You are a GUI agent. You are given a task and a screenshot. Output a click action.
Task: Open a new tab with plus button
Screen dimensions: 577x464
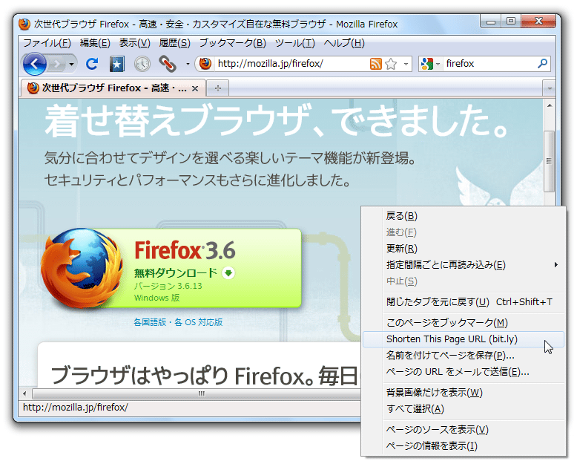tap(218, 88)
